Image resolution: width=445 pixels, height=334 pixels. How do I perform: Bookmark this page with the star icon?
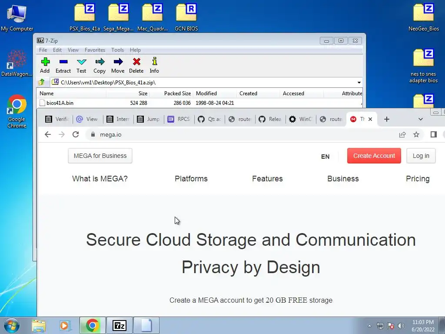pyautogui.click(x=416, y=135)
